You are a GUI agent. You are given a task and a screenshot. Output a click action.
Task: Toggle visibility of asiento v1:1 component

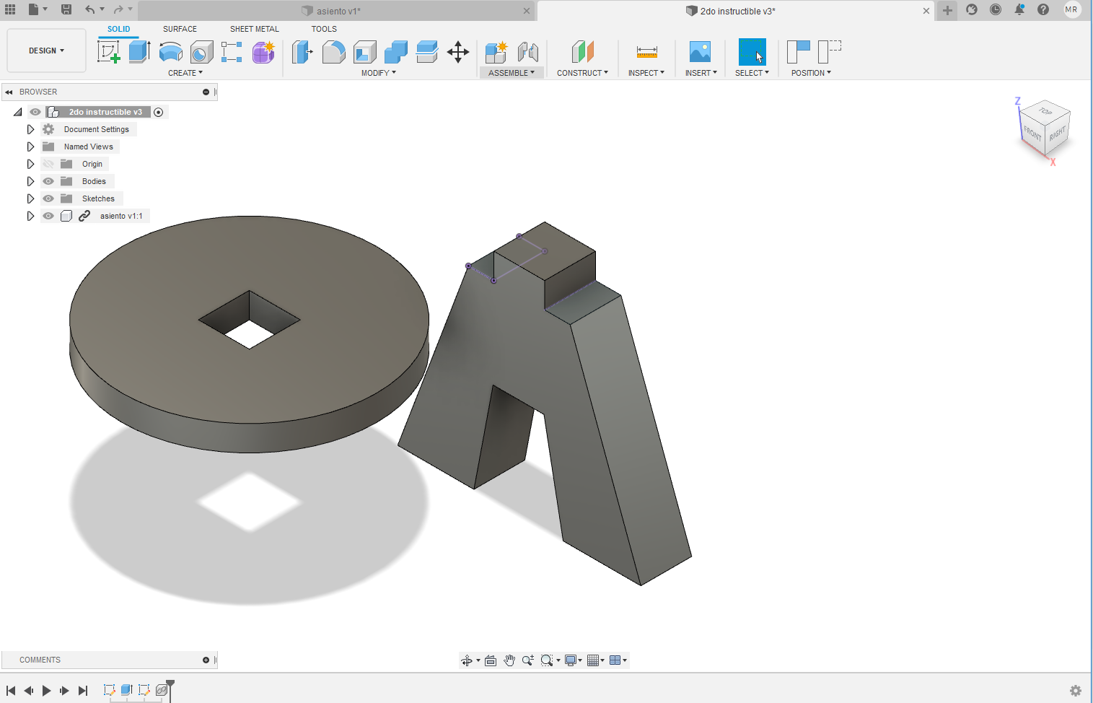coord(48,216)
